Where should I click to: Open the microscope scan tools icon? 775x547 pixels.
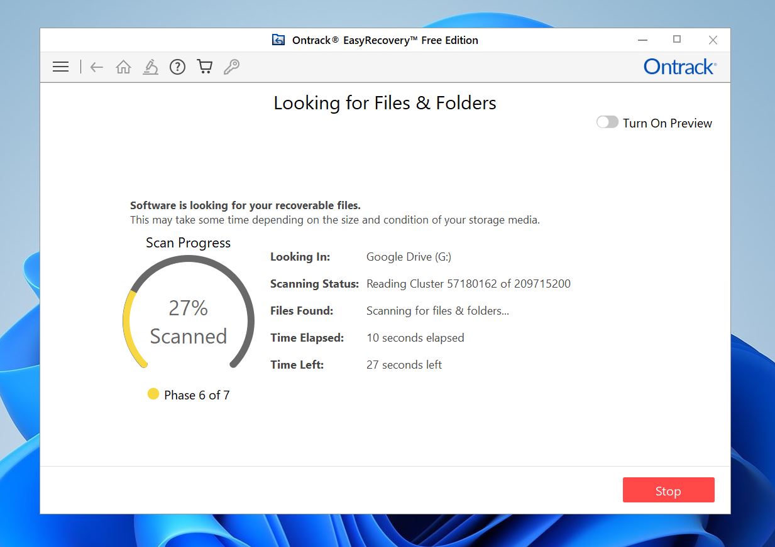coord(150,67)
